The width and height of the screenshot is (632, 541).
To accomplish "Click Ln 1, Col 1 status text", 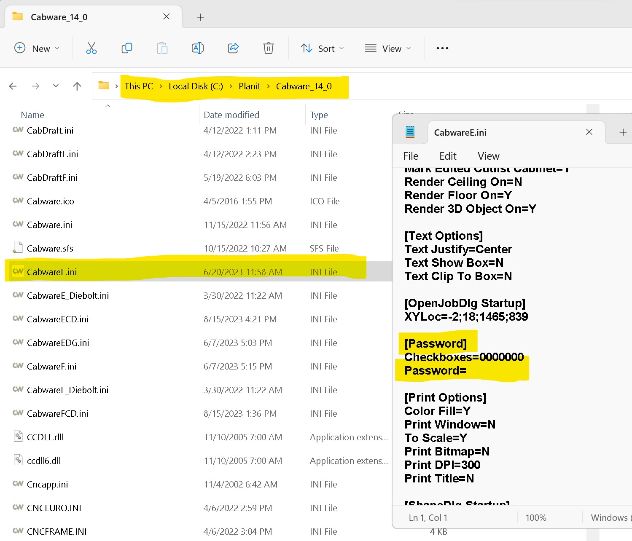I will click(428, 518).
